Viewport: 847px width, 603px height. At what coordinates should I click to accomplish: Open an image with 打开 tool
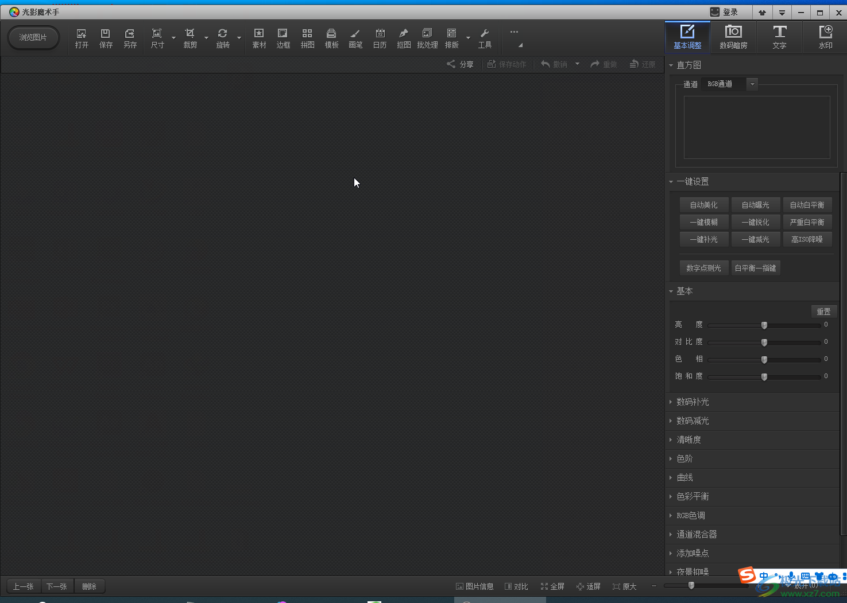coord(82,38)
